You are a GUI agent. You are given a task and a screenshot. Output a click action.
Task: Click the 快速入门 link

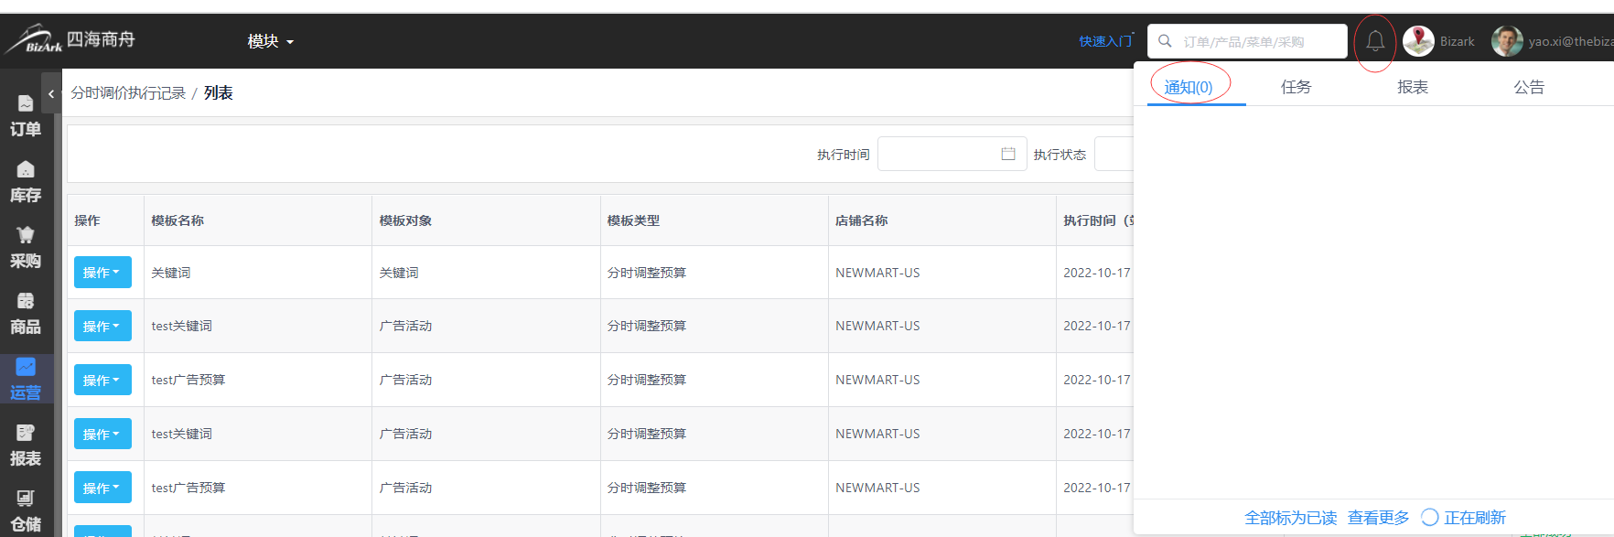[1105, 41]
